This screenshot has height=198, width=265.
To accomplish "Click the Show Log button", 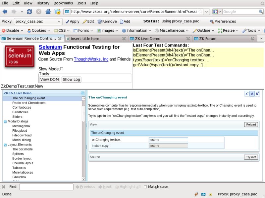I will (x=71, y=80).
